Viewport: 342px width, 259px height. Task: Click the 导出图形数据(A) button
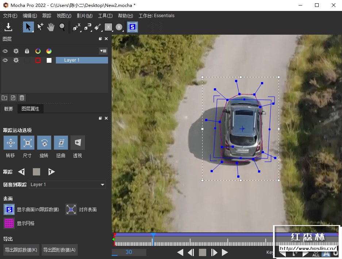(x=59, y=250)
